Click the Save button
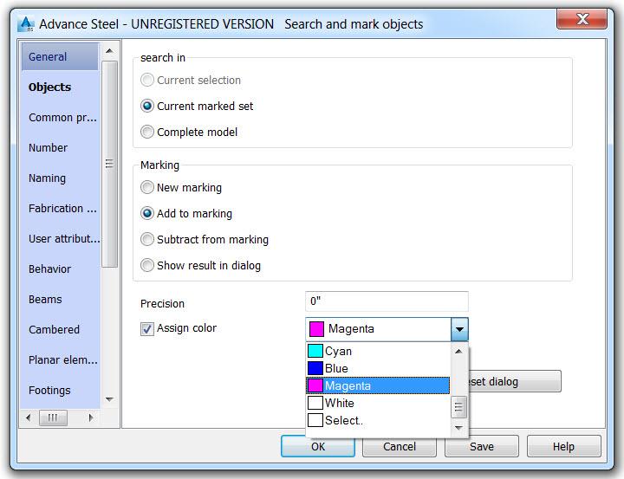 click(x=482, y=446)
